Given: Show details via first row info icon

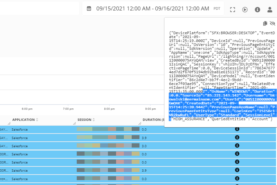Looking at the screenshot, I should pyautogui.click(x=237, y=129).
